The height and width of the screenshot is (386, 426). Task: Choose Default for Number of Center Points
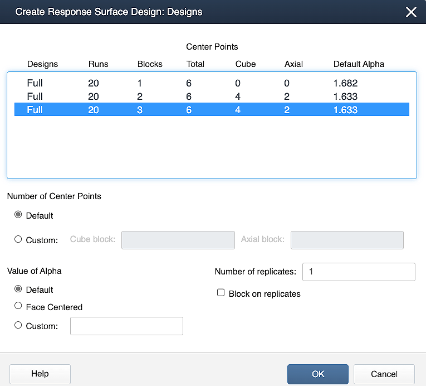coord(18,215)
